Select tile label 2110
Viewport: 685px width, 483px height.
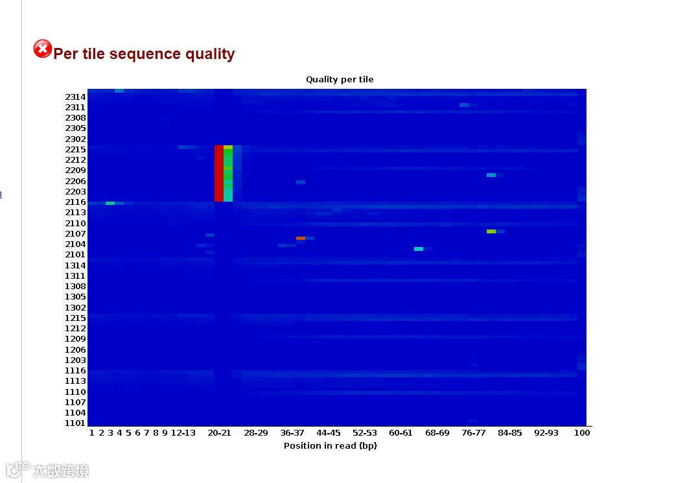(75, 224)
